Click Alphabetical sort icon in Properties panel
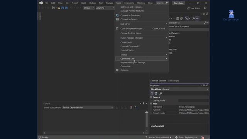 [x=156, y=93]
